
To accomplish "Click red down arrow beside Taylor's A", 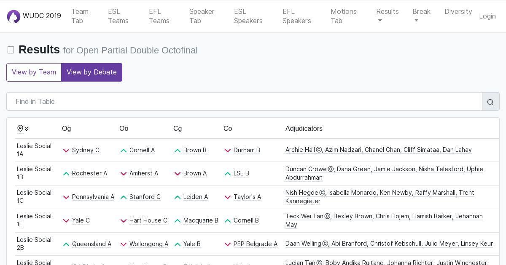I will pos(228,197).
